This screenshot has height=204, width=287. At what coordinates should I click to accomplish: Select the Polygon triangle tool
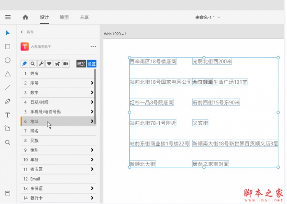7,74
